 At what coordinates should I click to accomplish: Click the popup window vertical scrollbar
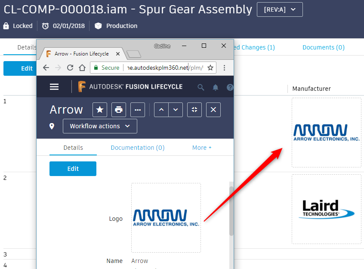pos(231,211)
